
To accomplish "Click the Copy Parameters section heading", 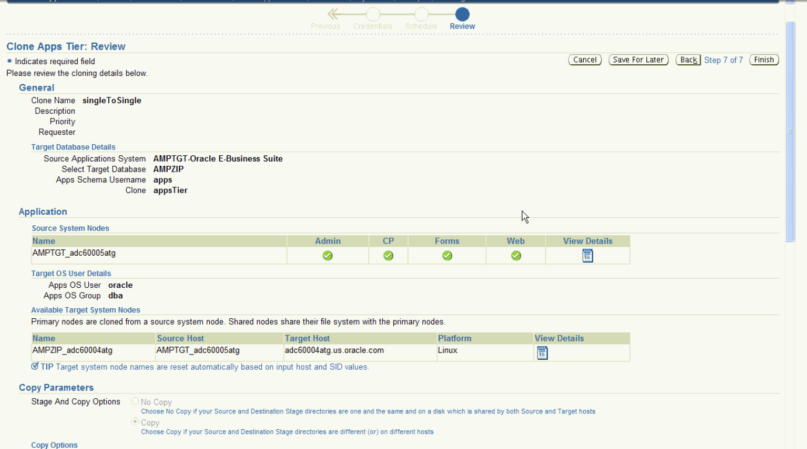I will 56,388.
